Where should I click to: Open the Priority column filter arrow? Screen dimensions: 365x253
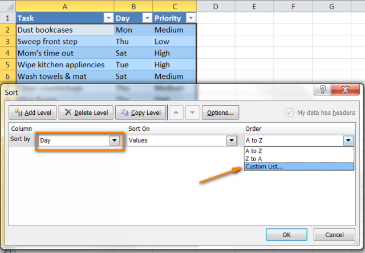189,18
